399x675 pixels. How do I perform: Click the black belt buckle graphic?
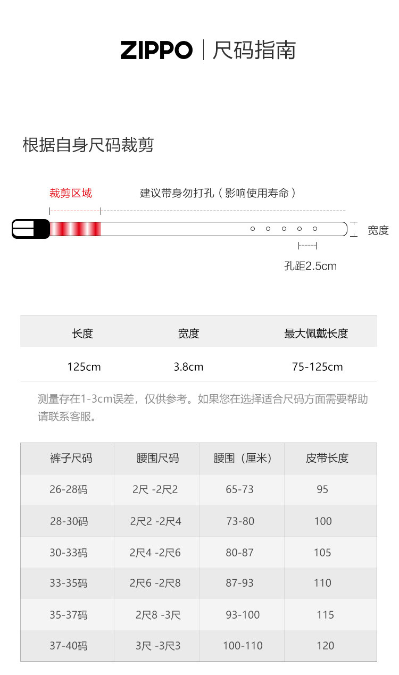pos(31,229)
